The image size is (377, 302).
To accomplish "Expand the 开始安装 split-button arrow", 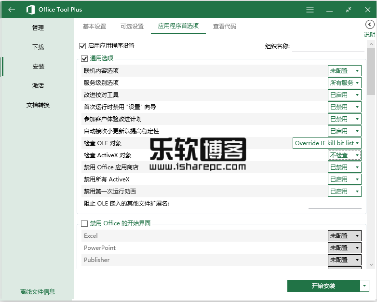I will coord(364,286).
